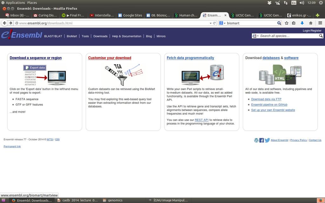The width and height of the screenshot is (325, 203).
Task: Open the Firefox hamburger menu
Action: (320, 23)
